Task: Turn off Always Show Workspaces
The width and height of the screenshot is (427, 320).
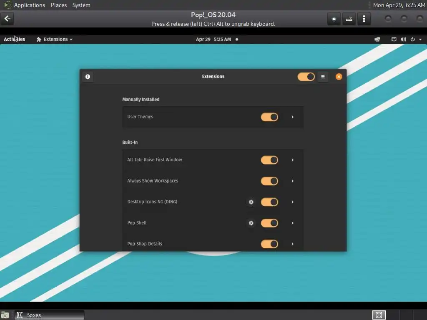Action: coord(269,181)
